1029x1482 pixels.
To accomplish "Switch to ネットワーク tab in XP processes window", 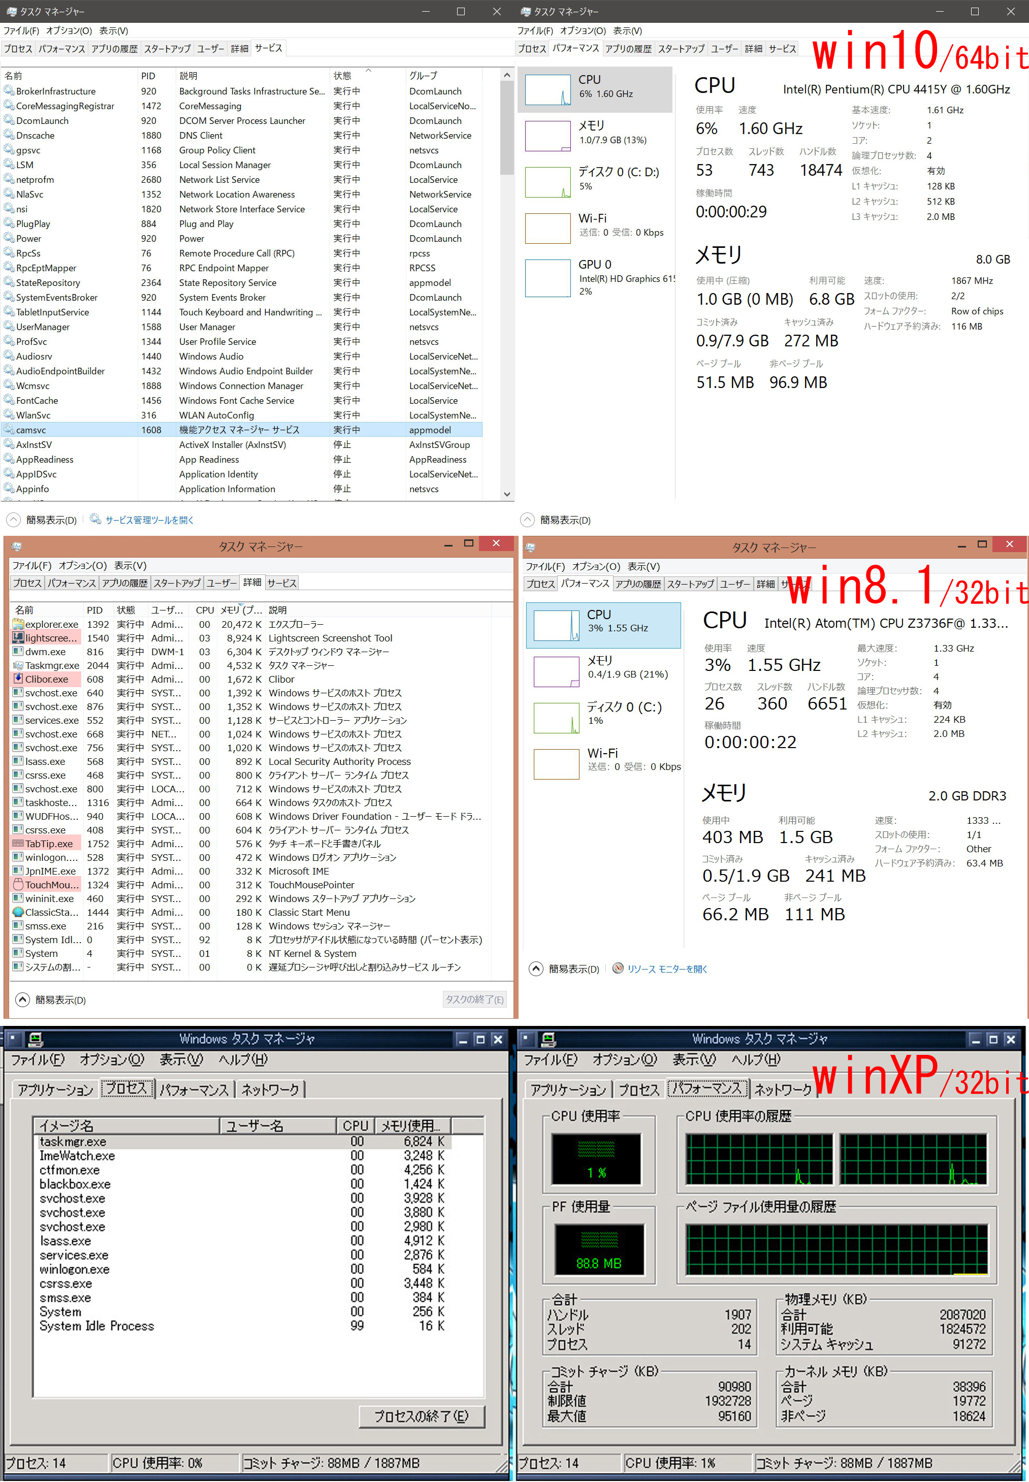I will pyautogui.click(x=270, y=1090).
